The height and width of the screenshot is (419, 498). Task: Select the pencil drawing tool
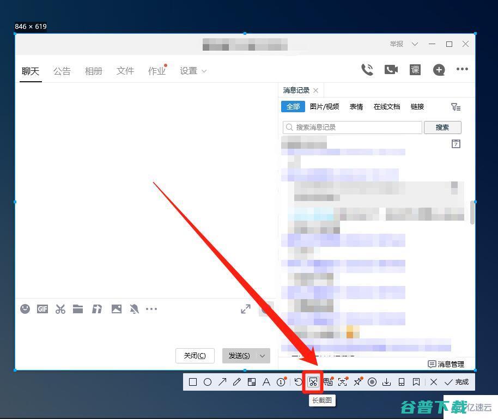tap(237, 382)
